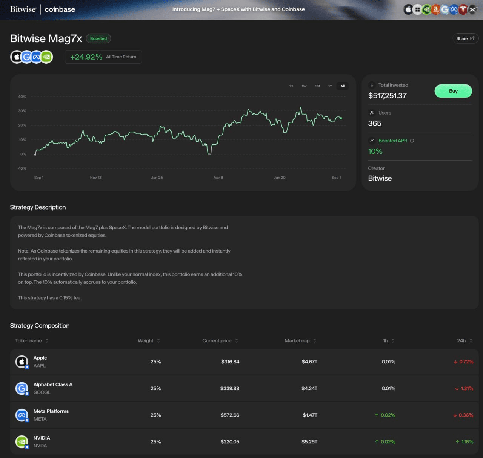
Task: Click the NVIDIA icon in the top banner
Action: 426,9
